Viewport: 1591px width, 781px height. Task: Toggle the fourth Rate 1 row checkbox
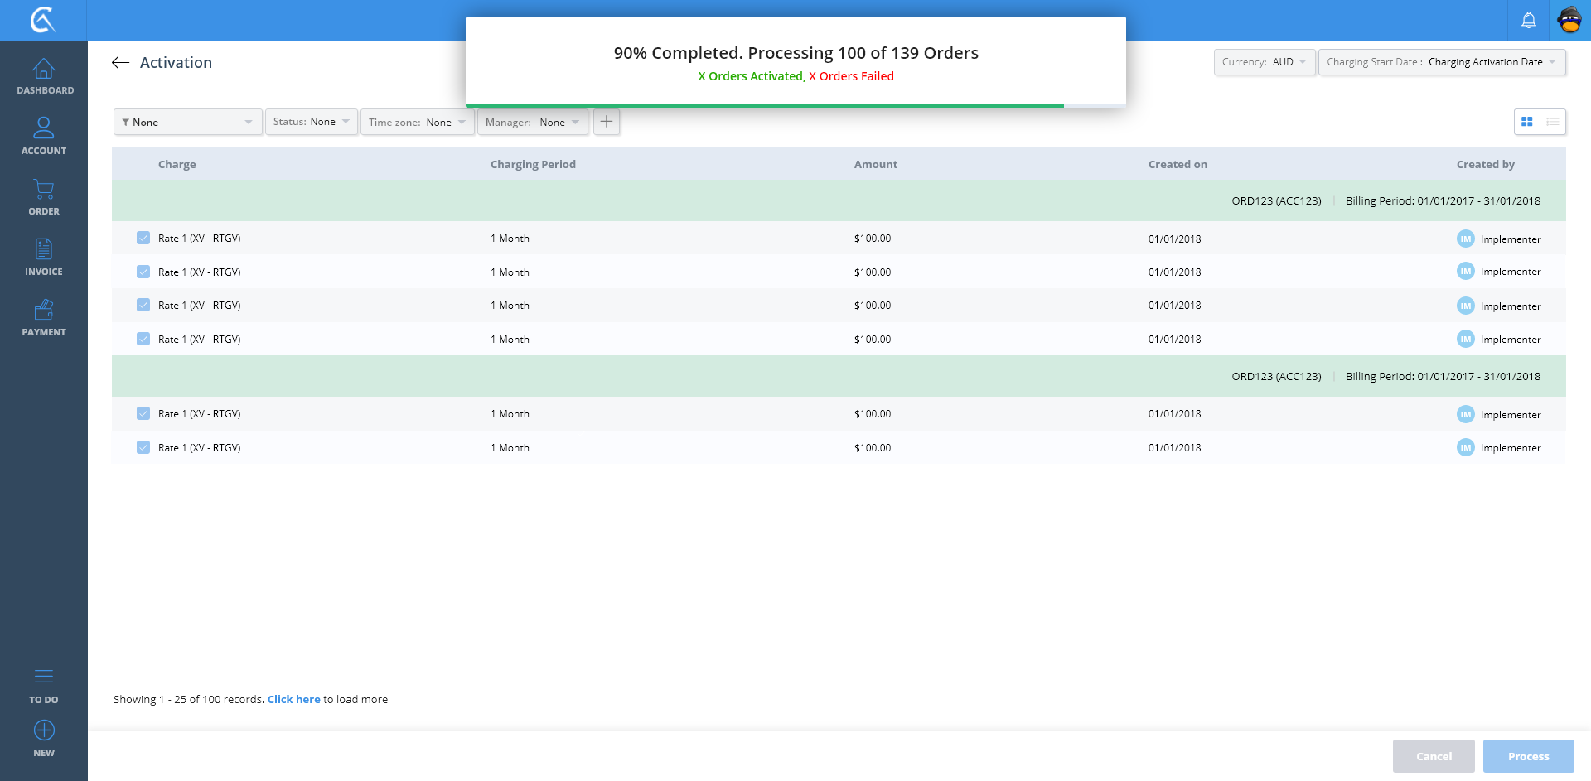pyautogui.click(x=143, y=340)
